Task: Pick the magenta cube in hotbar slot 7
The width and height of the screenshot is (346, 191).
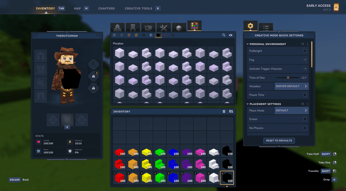Action: pos(200,178)
